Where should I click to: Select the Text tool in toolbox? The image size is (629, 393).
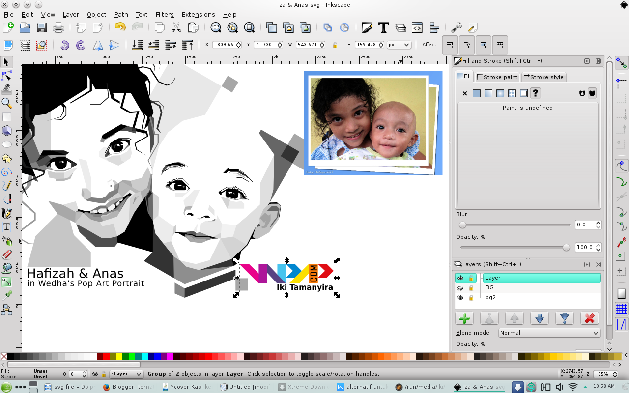(x=7, y=227)
